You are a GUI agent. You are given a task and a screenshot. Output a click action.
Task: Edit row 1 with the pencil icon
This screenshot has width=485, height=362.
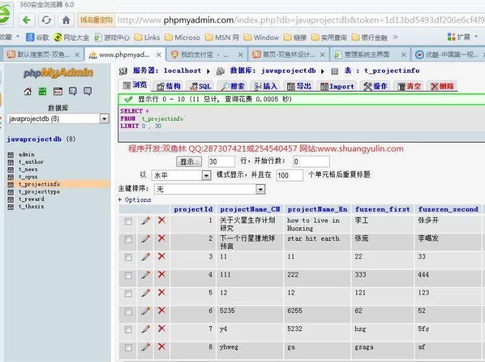pyautogui.click(x=145, y=221)
